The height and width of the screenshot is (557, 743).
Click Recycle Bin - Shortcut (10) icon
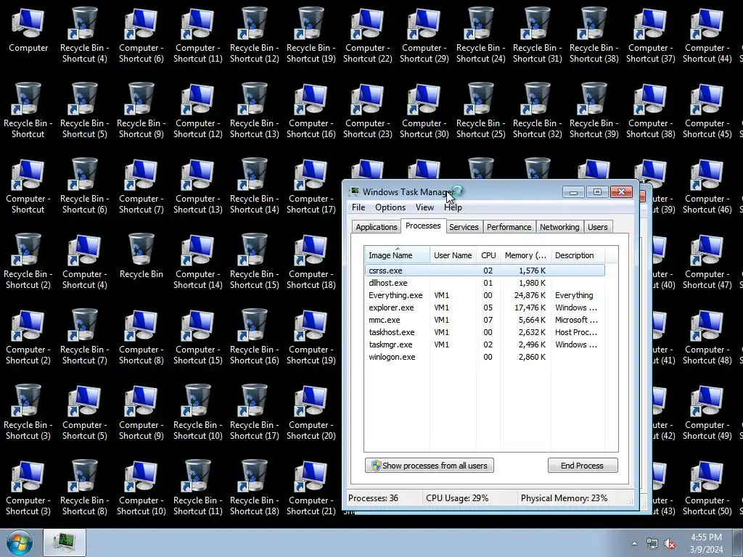[197, 412]
